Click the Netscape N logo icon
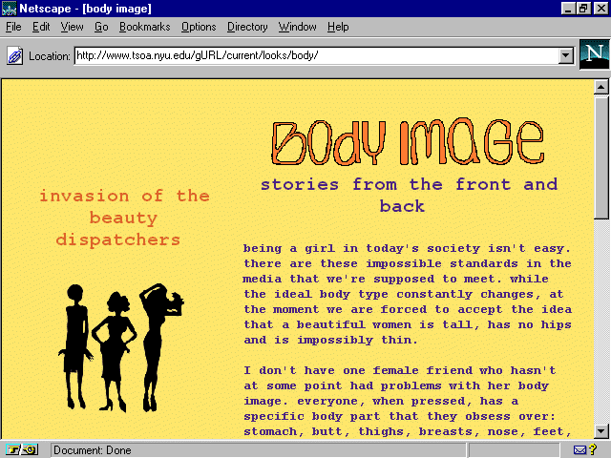 coord(593,55)
